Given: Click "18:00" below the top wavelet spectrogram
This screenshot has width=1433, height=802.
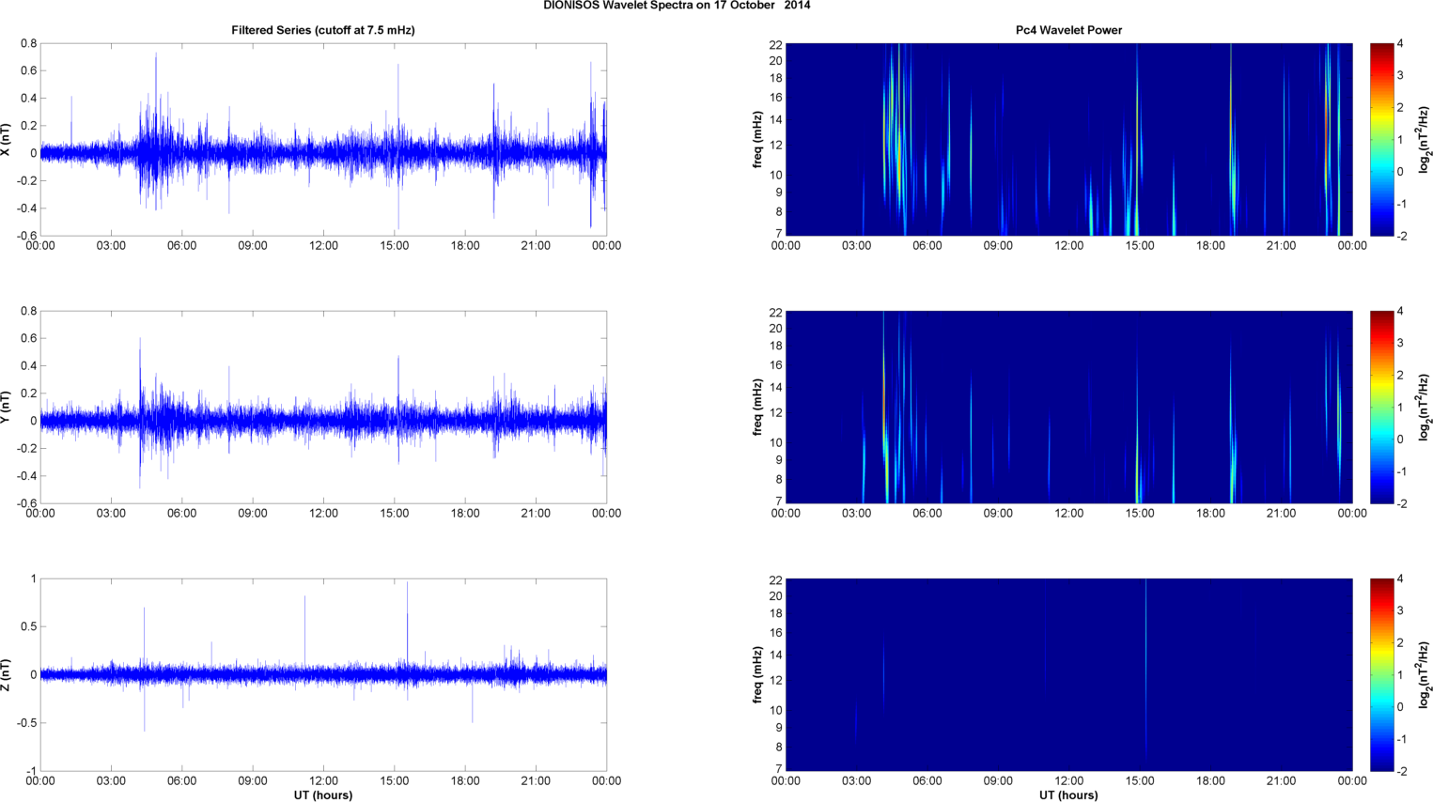Looking at the screenshot, I should pyautogui.click(x=1210, y=246).
